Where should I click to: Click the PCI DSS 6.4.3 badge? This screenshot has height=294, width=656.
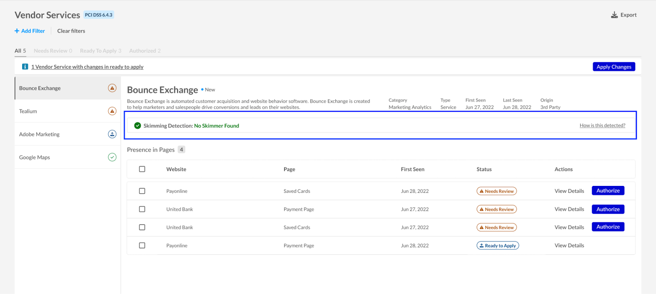99,15
